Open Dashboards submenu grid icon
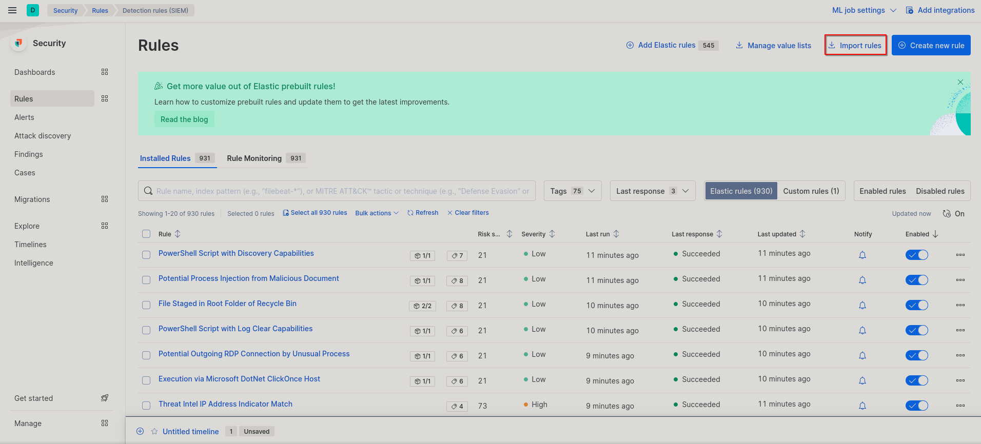This screenshot has height=444, width=981. (x=105, y=72)
